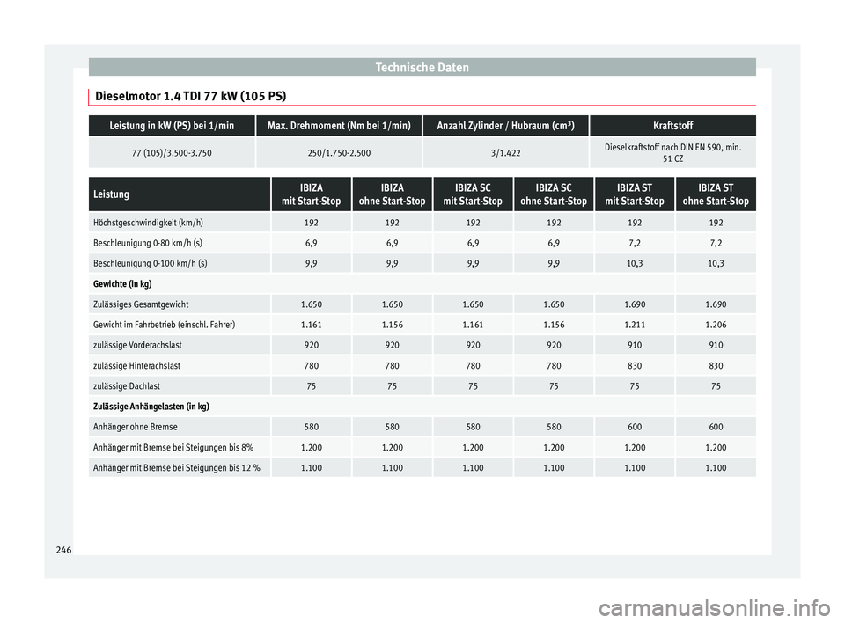This screenshot has width=845, height=623.
Task: Click the Zulässiges Gesamtgewicht row label
Action: 141,304
